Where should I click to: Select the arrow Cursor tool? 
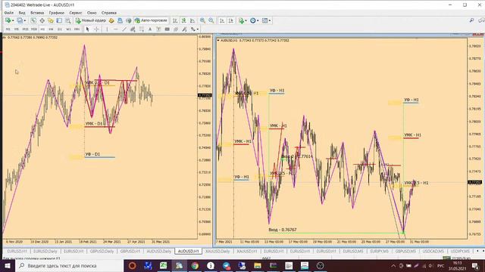point(88,29)
